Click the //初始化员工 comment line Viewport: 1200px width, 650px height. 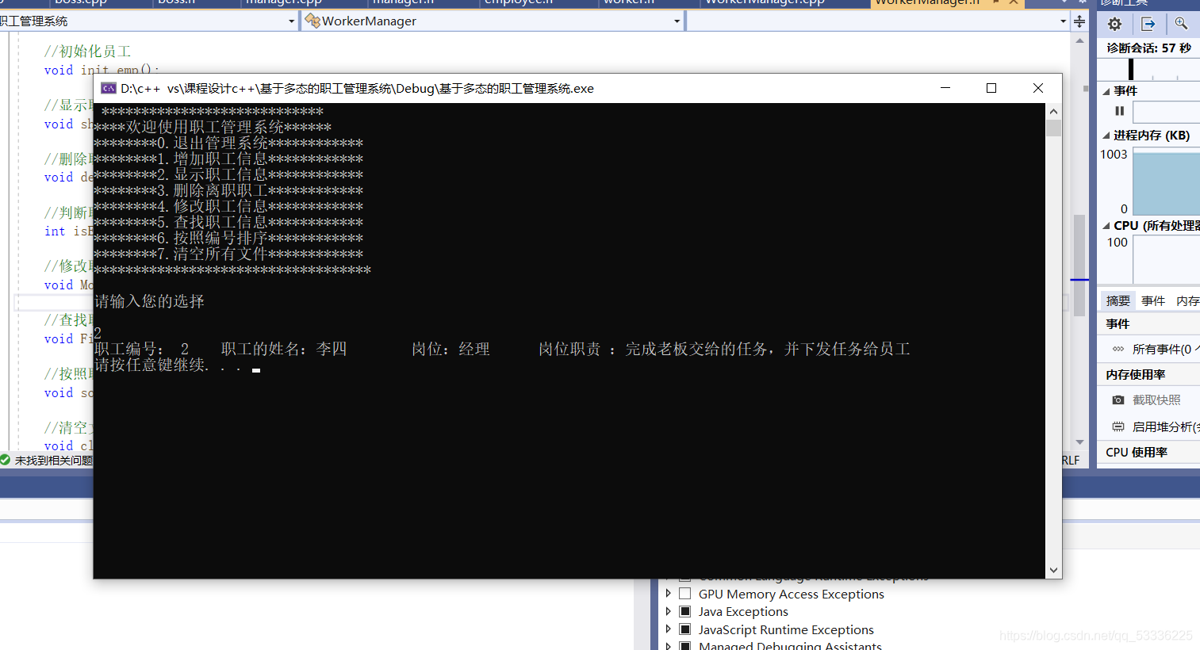tap(87, 52)
